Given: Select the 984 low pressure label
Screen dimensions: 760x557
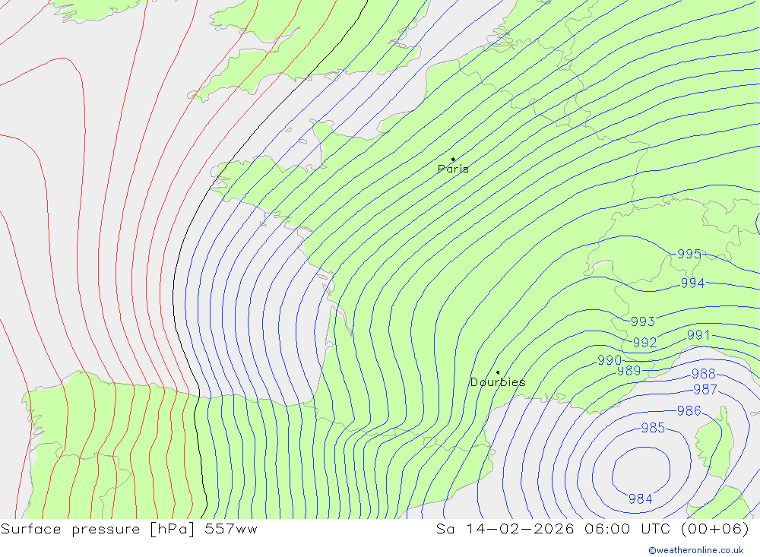Looking at the screenshot, I should point(640,498).
